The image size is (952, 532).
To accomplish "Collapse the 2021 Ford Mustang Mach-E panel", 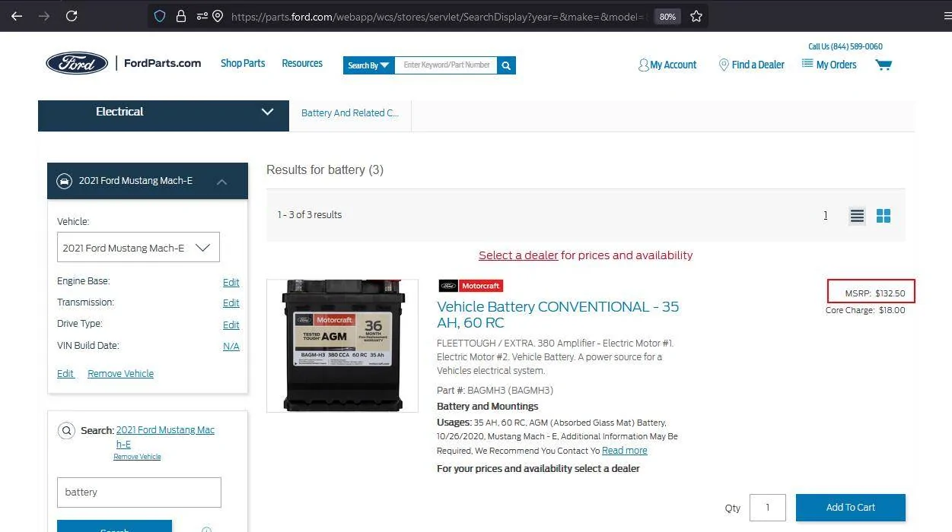I will click(x=221, y=182).
